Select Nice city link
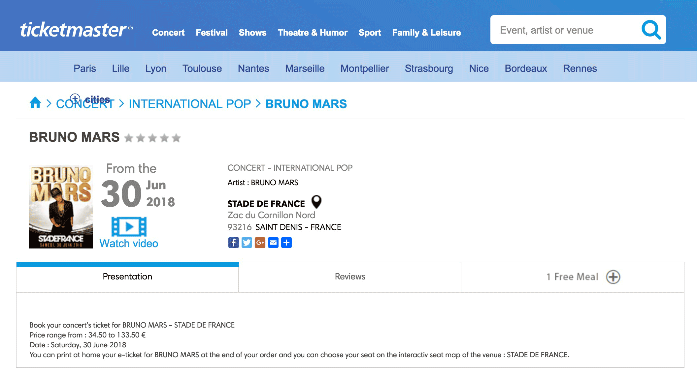The width and height of the screenshot is (697, 377). [479, 68]
